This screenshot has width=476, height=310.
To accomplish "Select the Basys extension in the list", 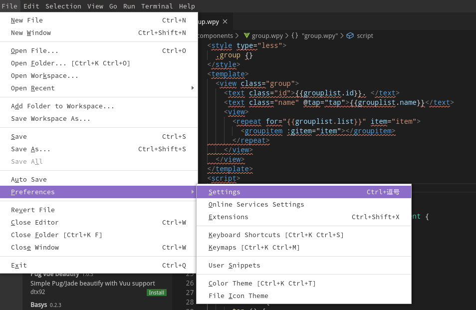I will coord(39,305).
